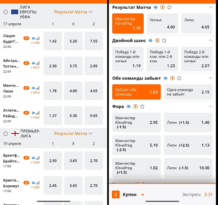Star the Результат Матча market
This screenshot has width=218, height=205.
[x=169, y=7]
